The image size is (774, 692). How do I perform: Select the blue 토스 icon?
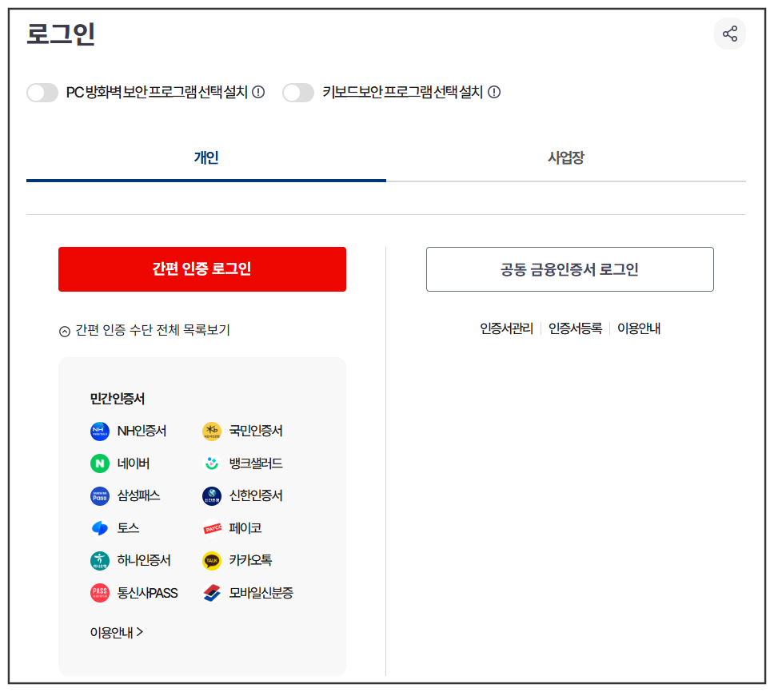pos(100,528)
